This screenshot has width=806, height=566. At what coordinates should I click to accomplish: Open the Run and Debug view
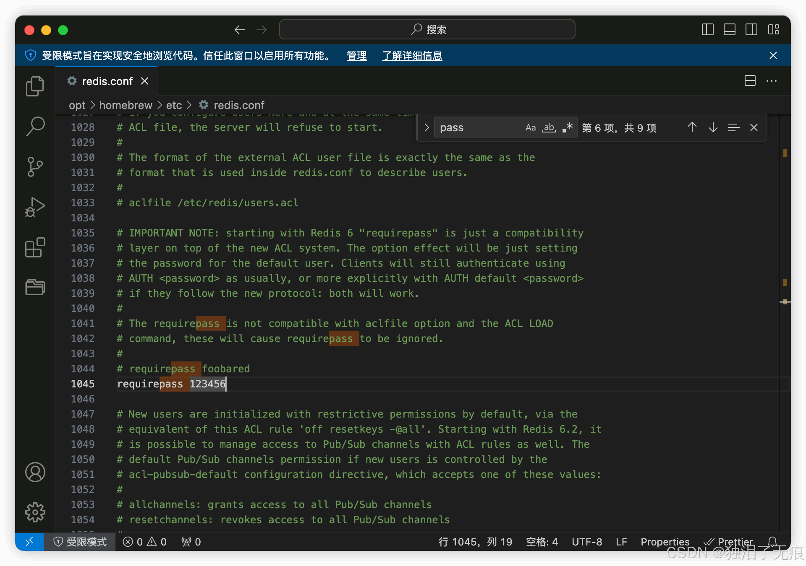coord(35,207)
